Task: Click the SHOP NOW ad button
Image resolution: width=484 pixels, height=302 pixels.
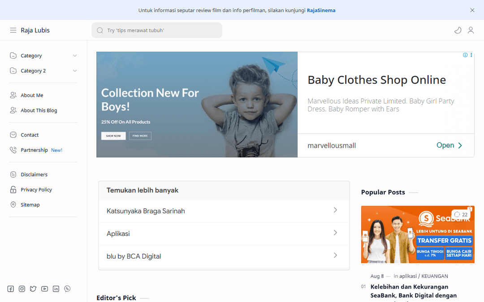Action: pos(113,136)
